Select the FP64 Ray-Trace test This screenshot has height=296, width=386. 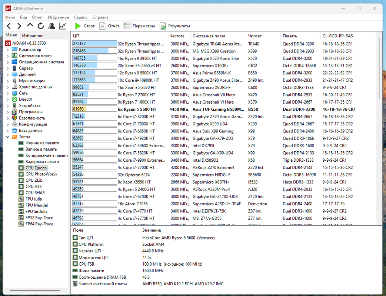coord(39,224)
